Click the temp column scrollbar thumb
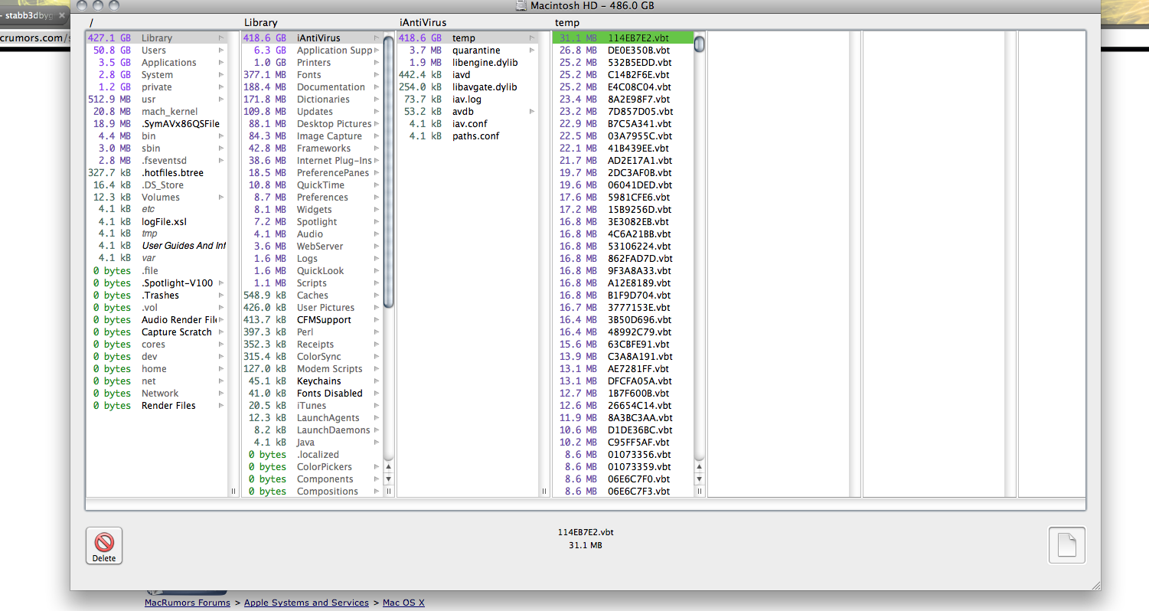This screenshot has height=611, width=1149. [699, 44]
